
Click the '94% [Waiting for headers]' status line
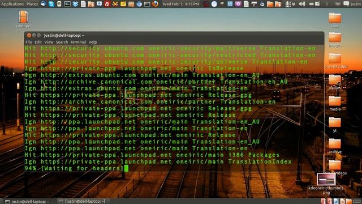(74, 168)
